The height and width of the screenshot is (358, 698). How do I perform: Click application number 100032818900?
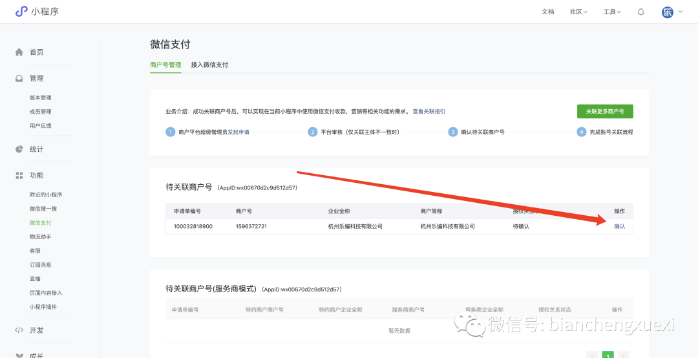point(193,226)
